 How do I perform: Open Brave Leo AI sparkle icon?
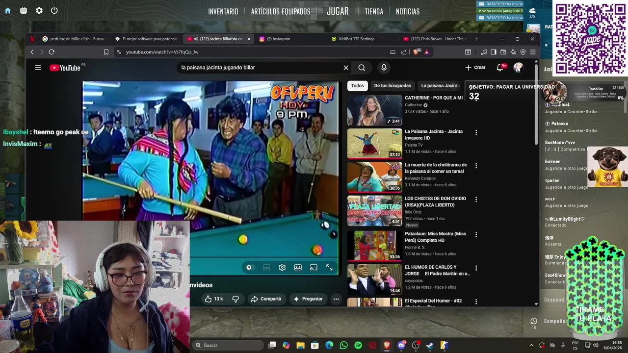(513, 52)
